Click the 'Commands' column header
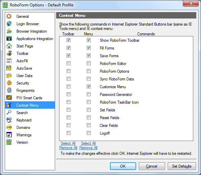The height and width of the screenshot is (175, 201). pyautogui.click(x=146, y=34)
